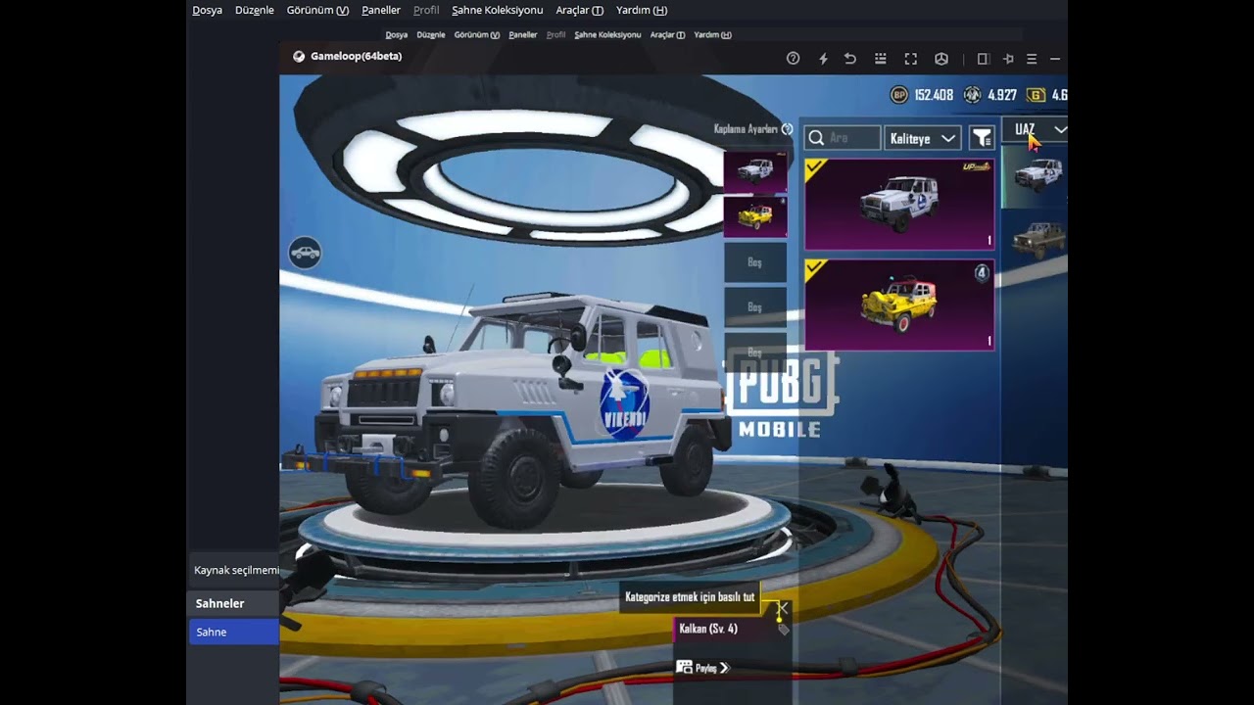Click the Kaplama Ayarları help icon
Screen dimensions: 1254x705
[x=787, y=129]
